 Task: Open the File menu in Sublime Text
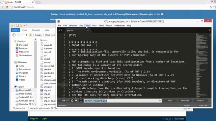(59, 26)
